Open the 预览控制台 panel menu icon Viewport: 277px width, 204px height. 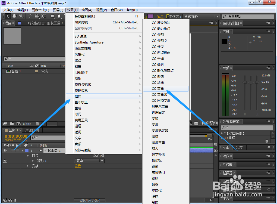point(268,23)
